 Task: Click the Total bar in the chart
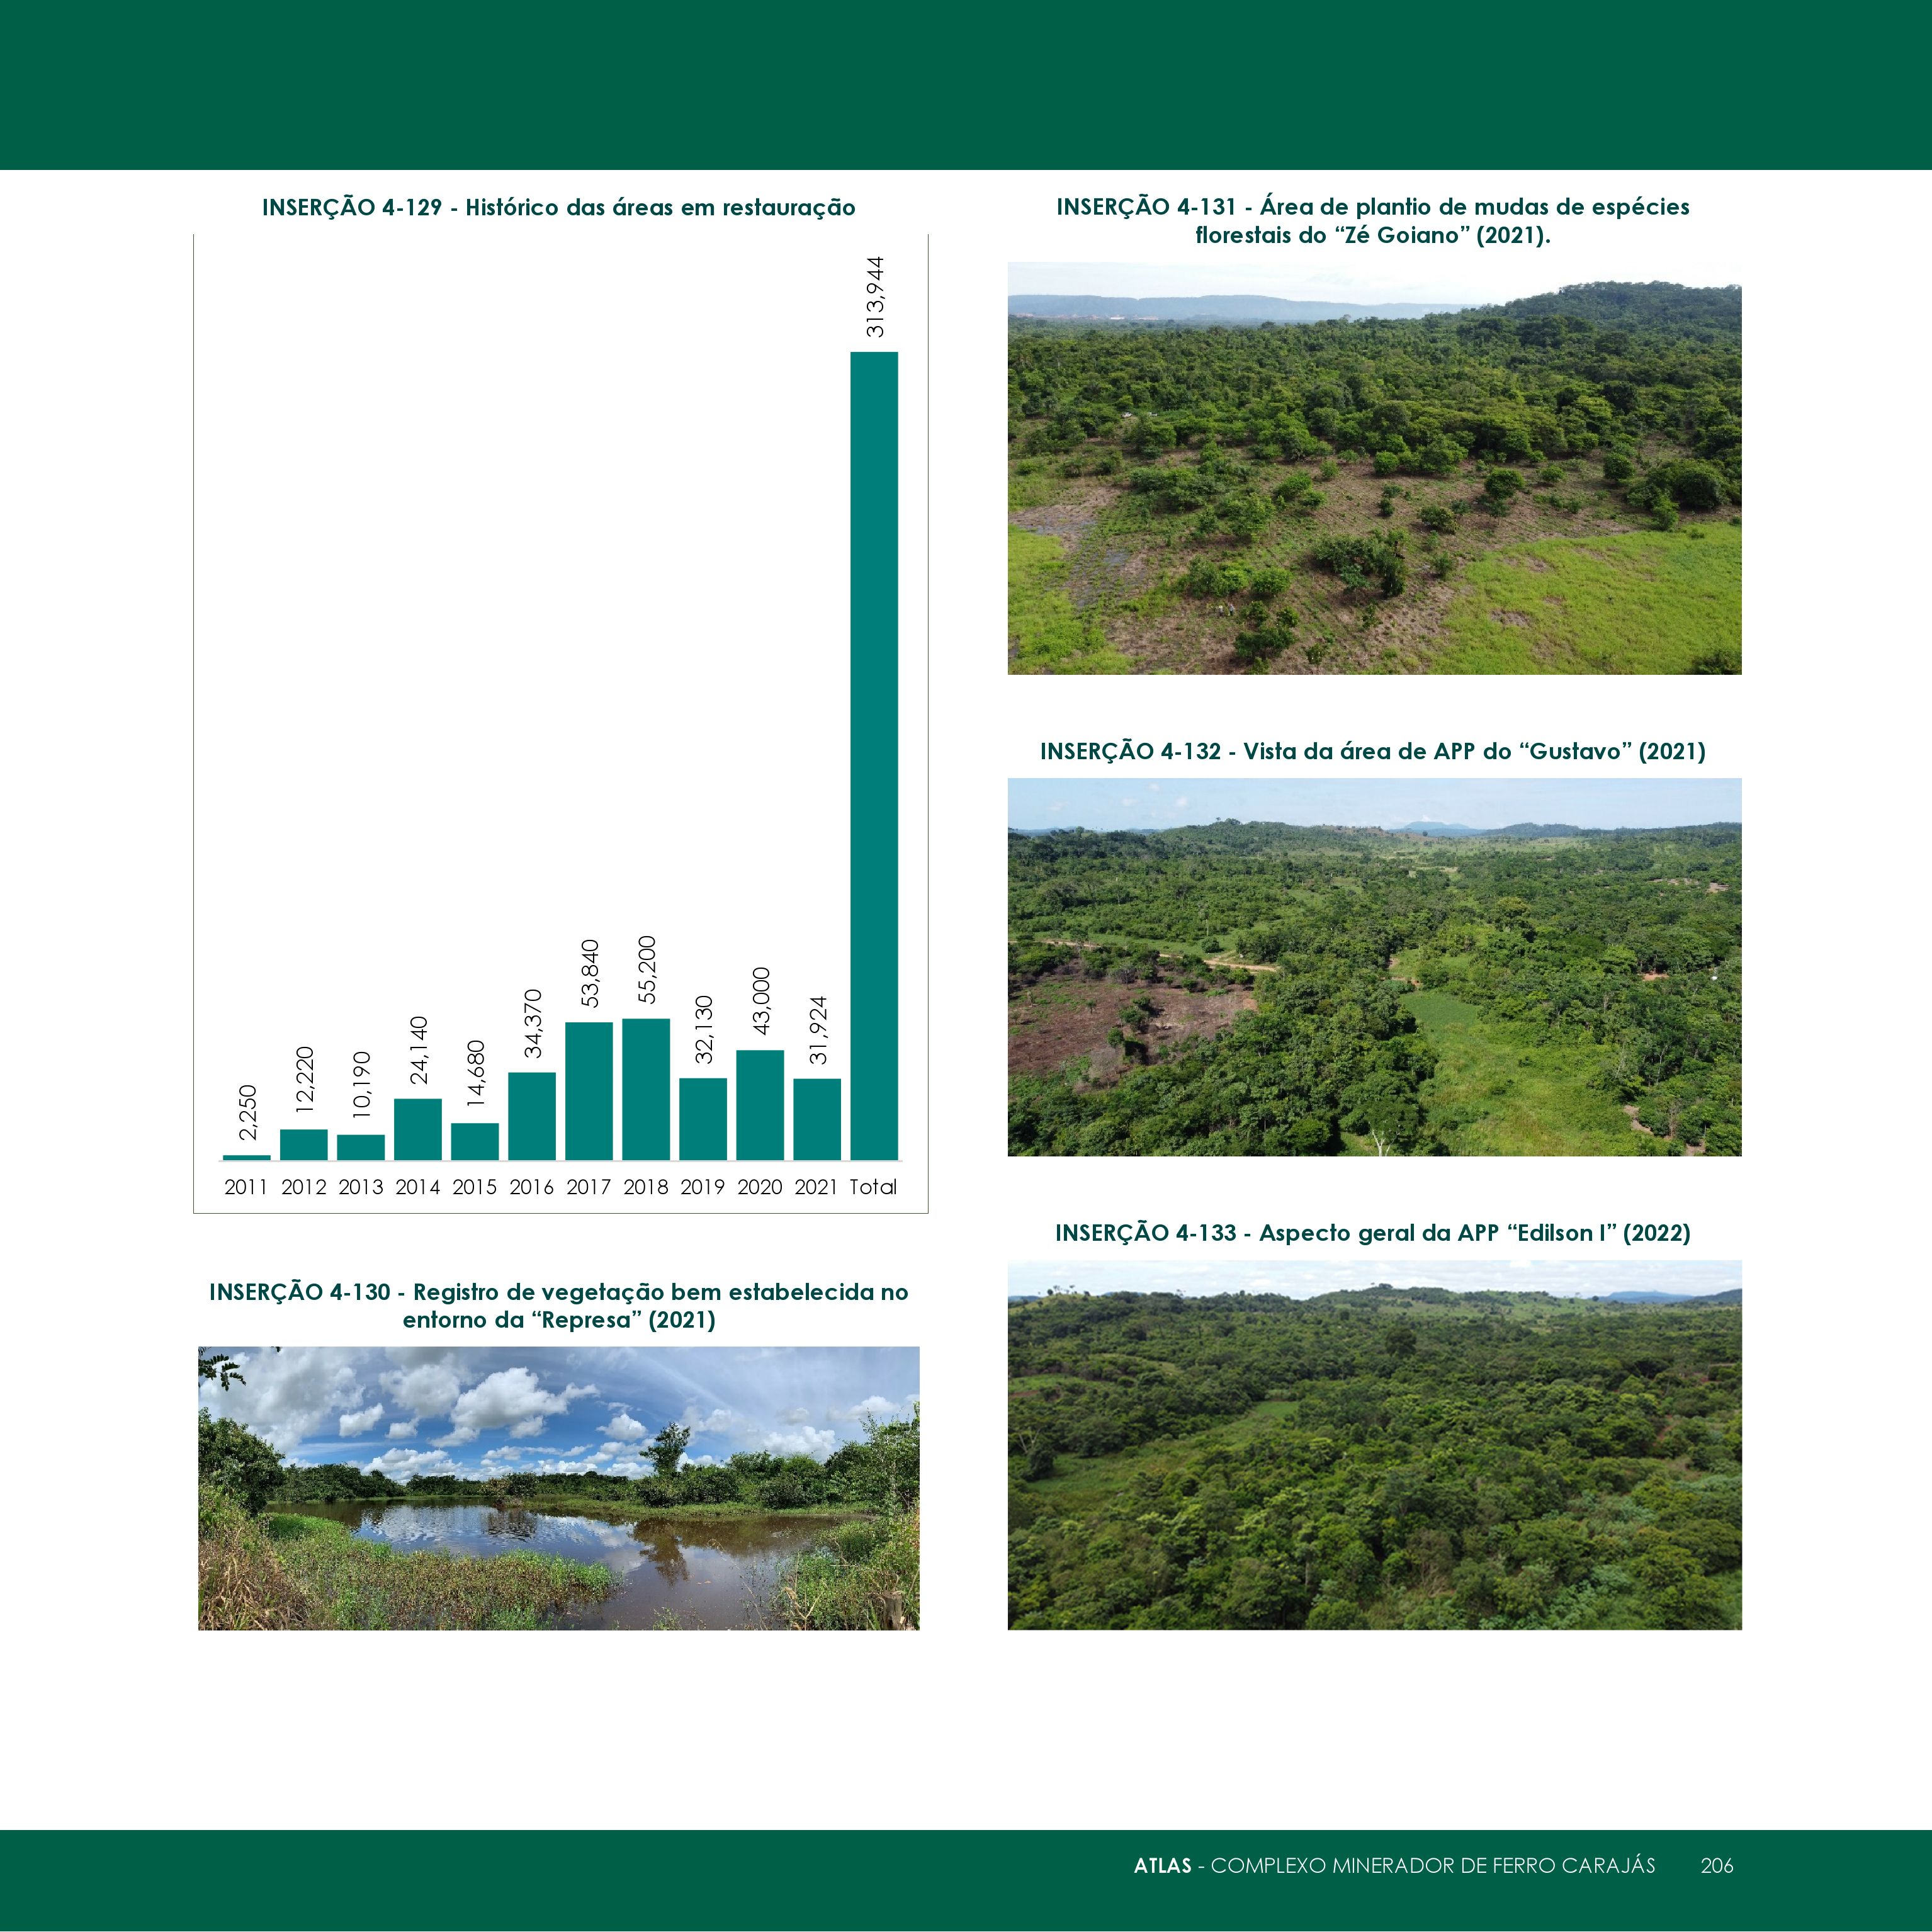pos(874,756)
